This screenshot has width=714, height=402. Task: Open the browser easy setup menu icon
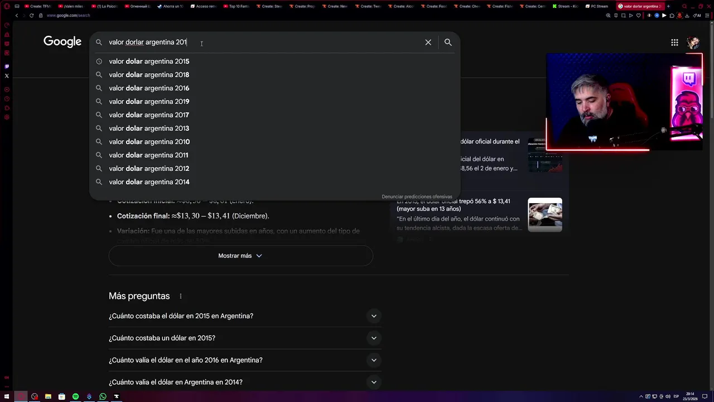[x=708, y=16]
